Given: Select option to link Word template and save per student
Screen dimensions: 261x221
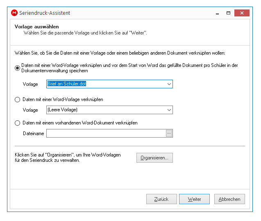Looking at the screenshot, I should pos(17,68).
